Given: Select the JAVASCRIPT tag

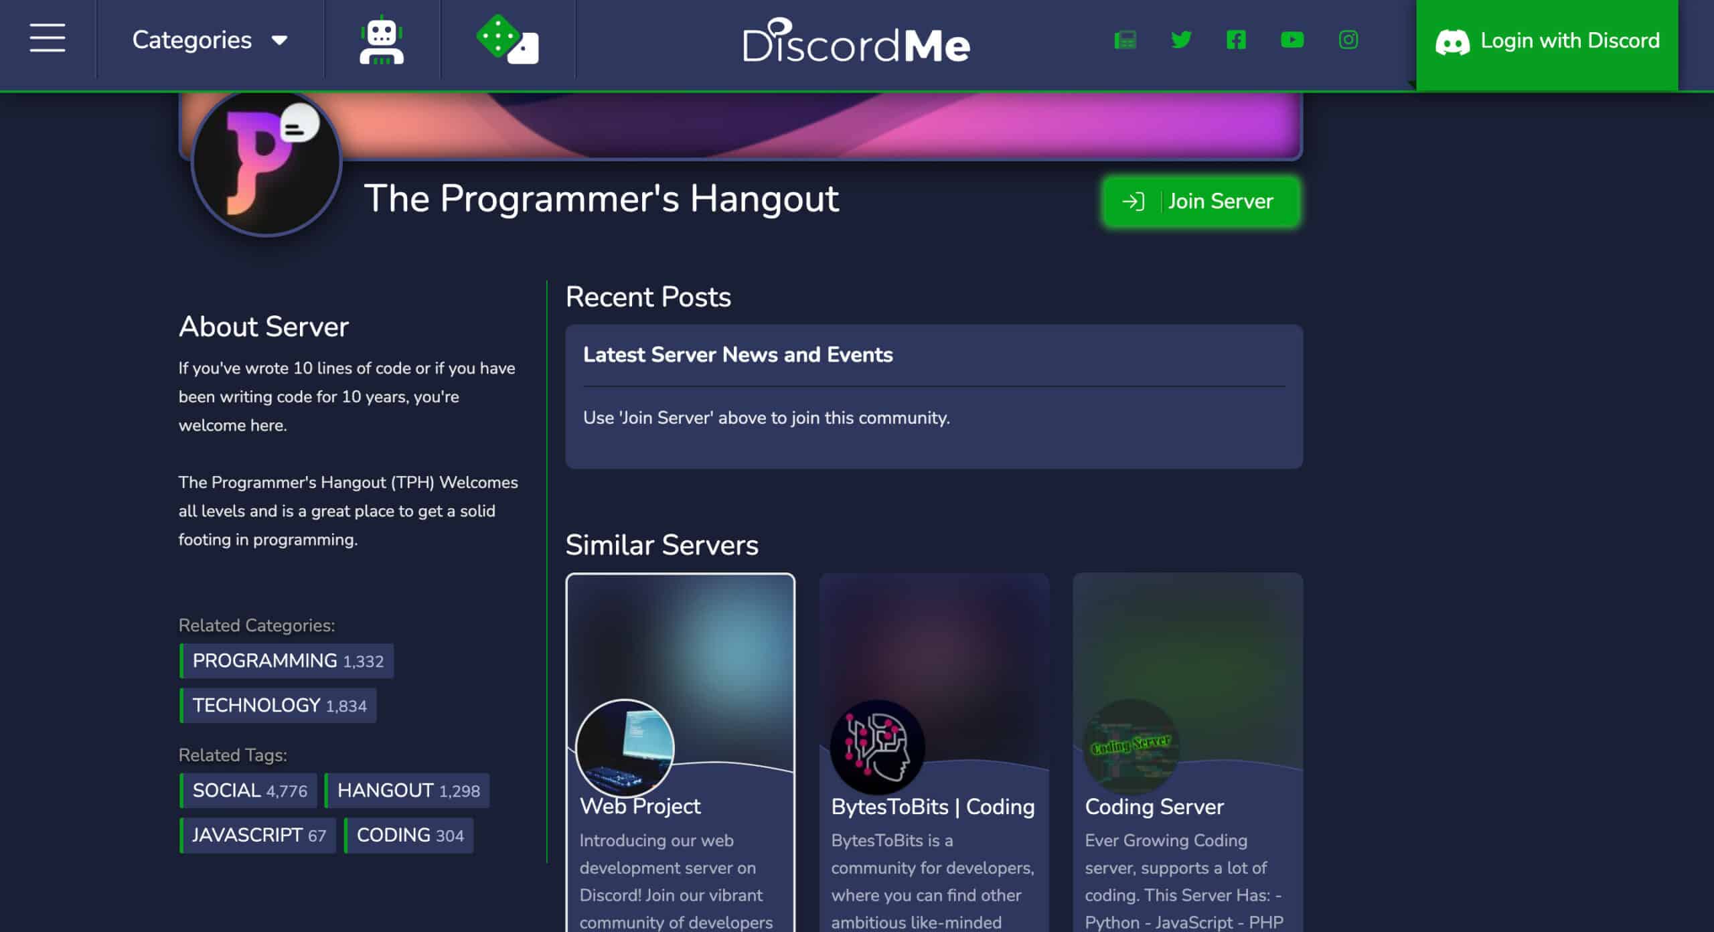Looking at the screenshot, I should (x=258, y=836).
